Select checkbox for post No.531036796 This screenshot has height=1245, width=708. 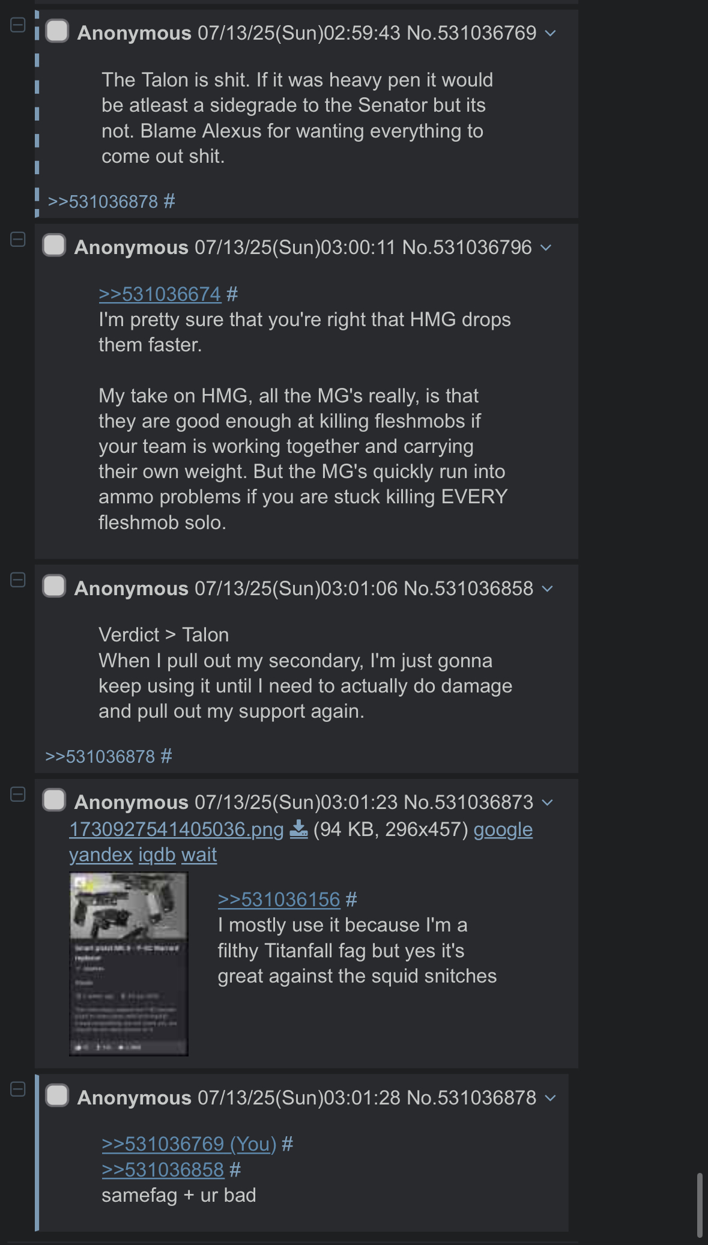(x=54, y=246)
